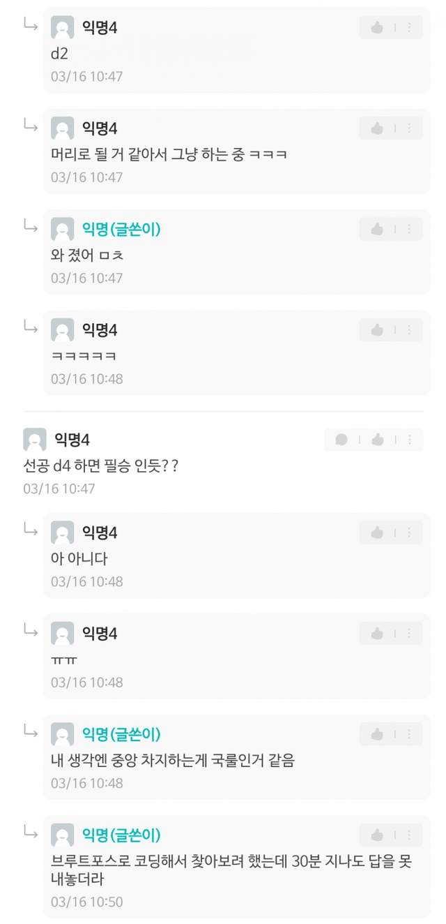446x924 pixels.
Task: Open the three-dot menu on the "ㅠㅠ" reply
Action: pos(409,634)
